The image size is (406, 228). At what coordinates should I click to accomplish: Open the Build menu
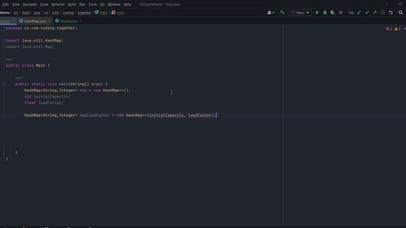click(x=72, y=4)
